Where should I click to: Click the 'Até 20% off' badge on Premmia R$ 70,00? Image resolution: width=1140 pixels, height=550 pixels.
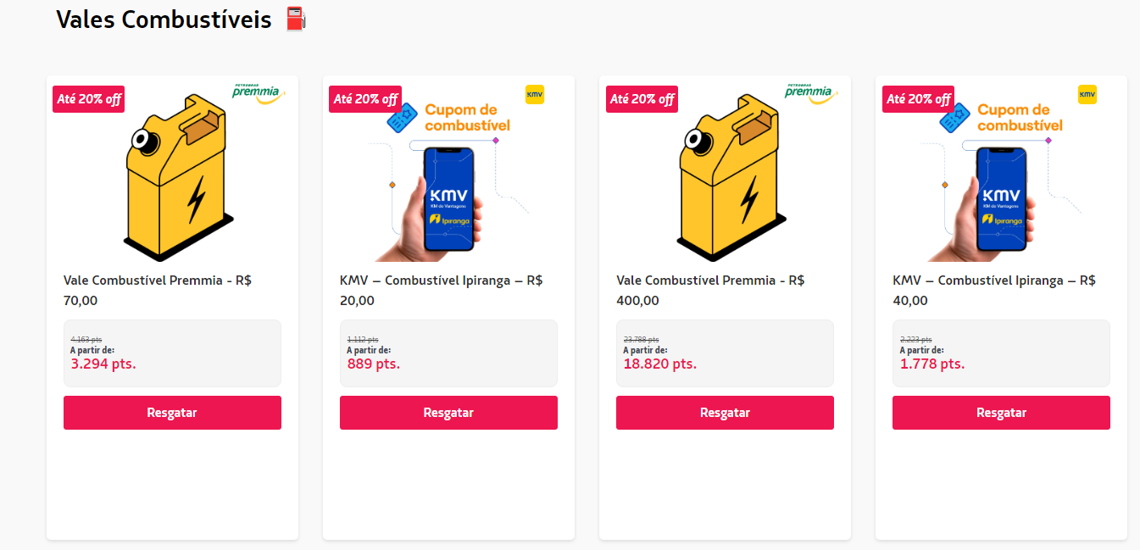[89, 99]
